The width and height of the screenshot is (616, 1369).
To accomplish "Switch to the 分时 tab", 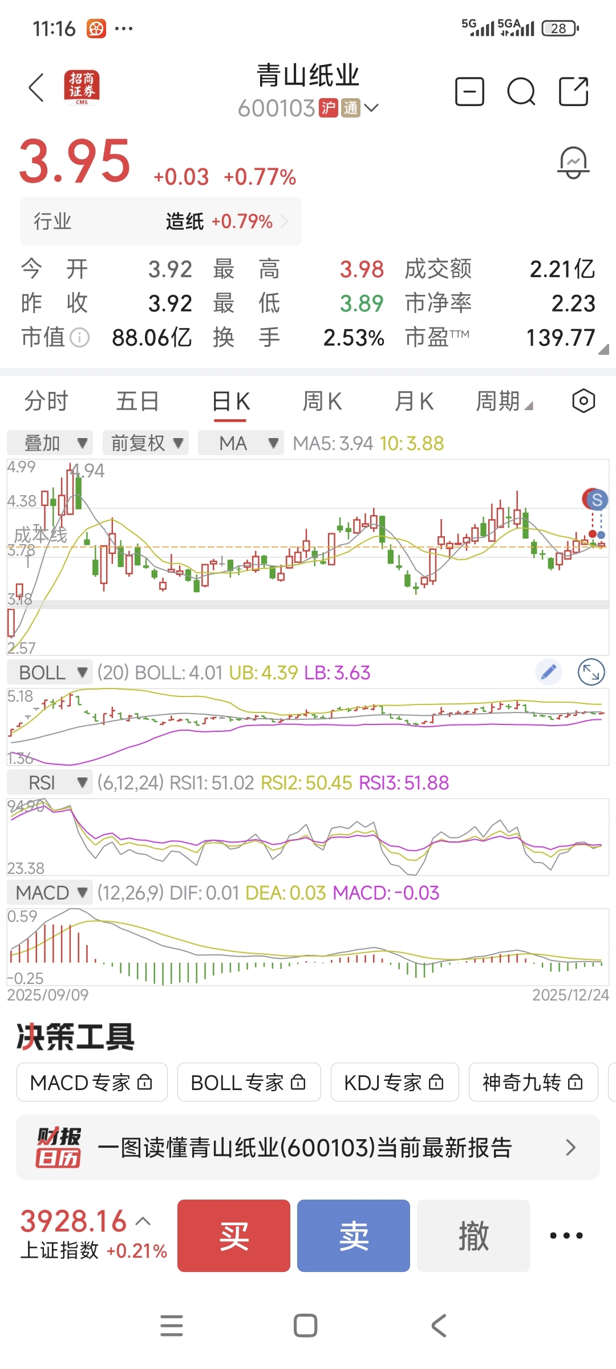I will tap(46, 401).
